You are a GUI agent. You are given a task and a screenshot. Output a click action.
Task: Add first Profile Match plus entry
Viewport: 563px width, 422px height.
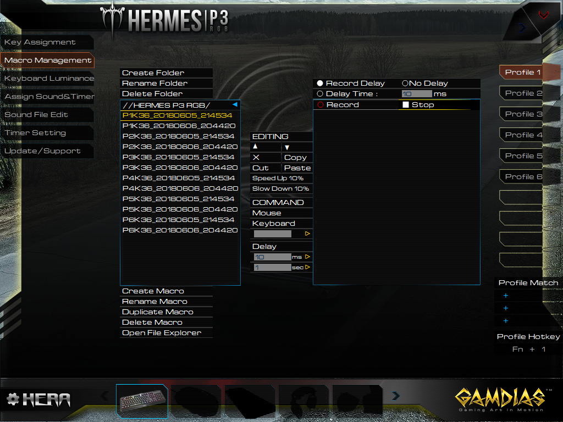tap(506, 296)
